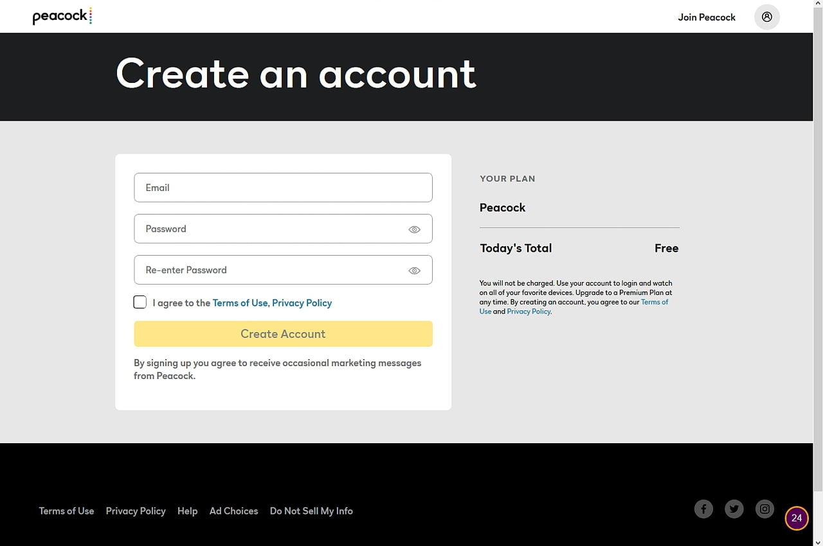
Task: Click the Peacock logo
Action: tap(62, 17)
